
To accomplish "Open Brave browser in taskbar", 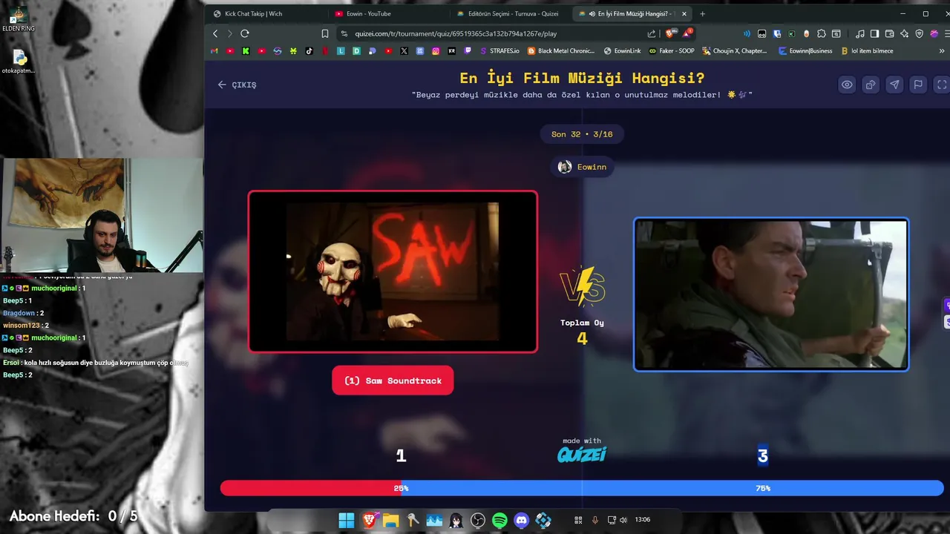I will click(x=369, y=520).
